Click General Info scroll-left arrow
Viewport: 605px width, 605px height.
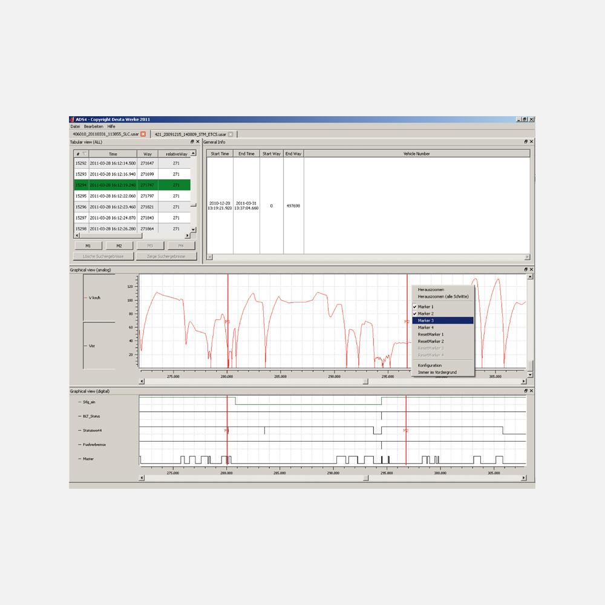pos(210,257)
